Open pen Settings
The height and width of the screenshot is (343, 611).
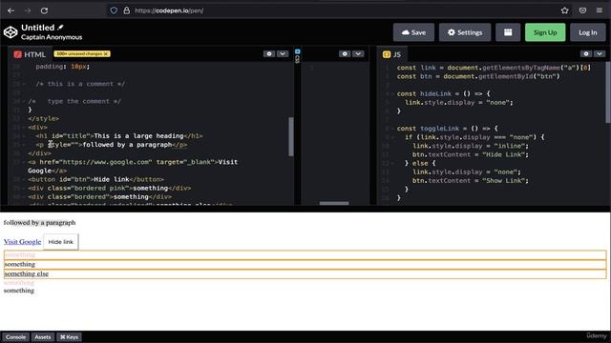(465, 32)
